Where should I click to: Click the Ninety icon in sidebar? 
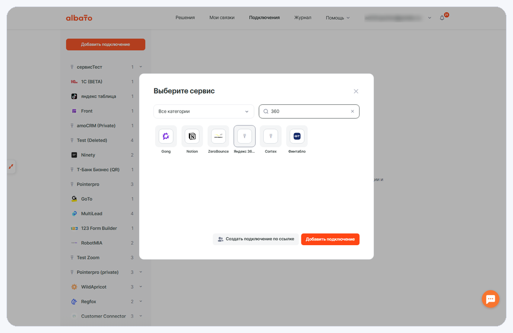(x=74, y=155)
